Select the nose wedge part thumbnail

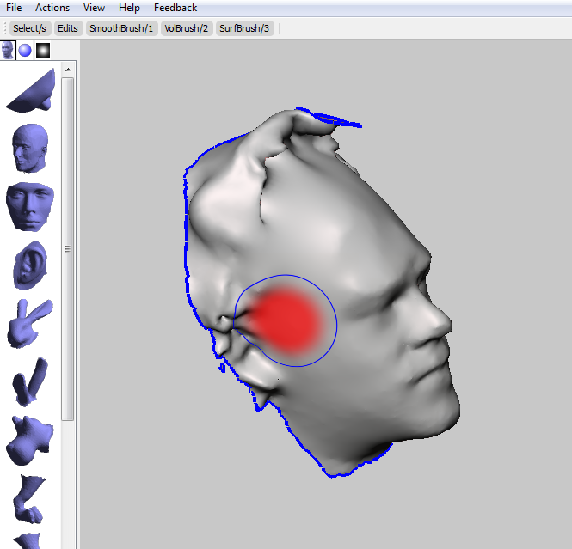(31, 91)
